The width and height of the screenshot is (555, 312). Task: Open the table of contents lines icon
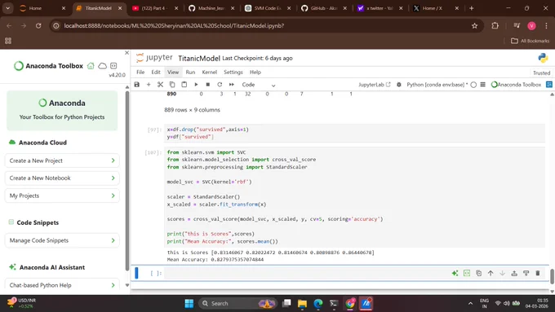tap(483, 85)
